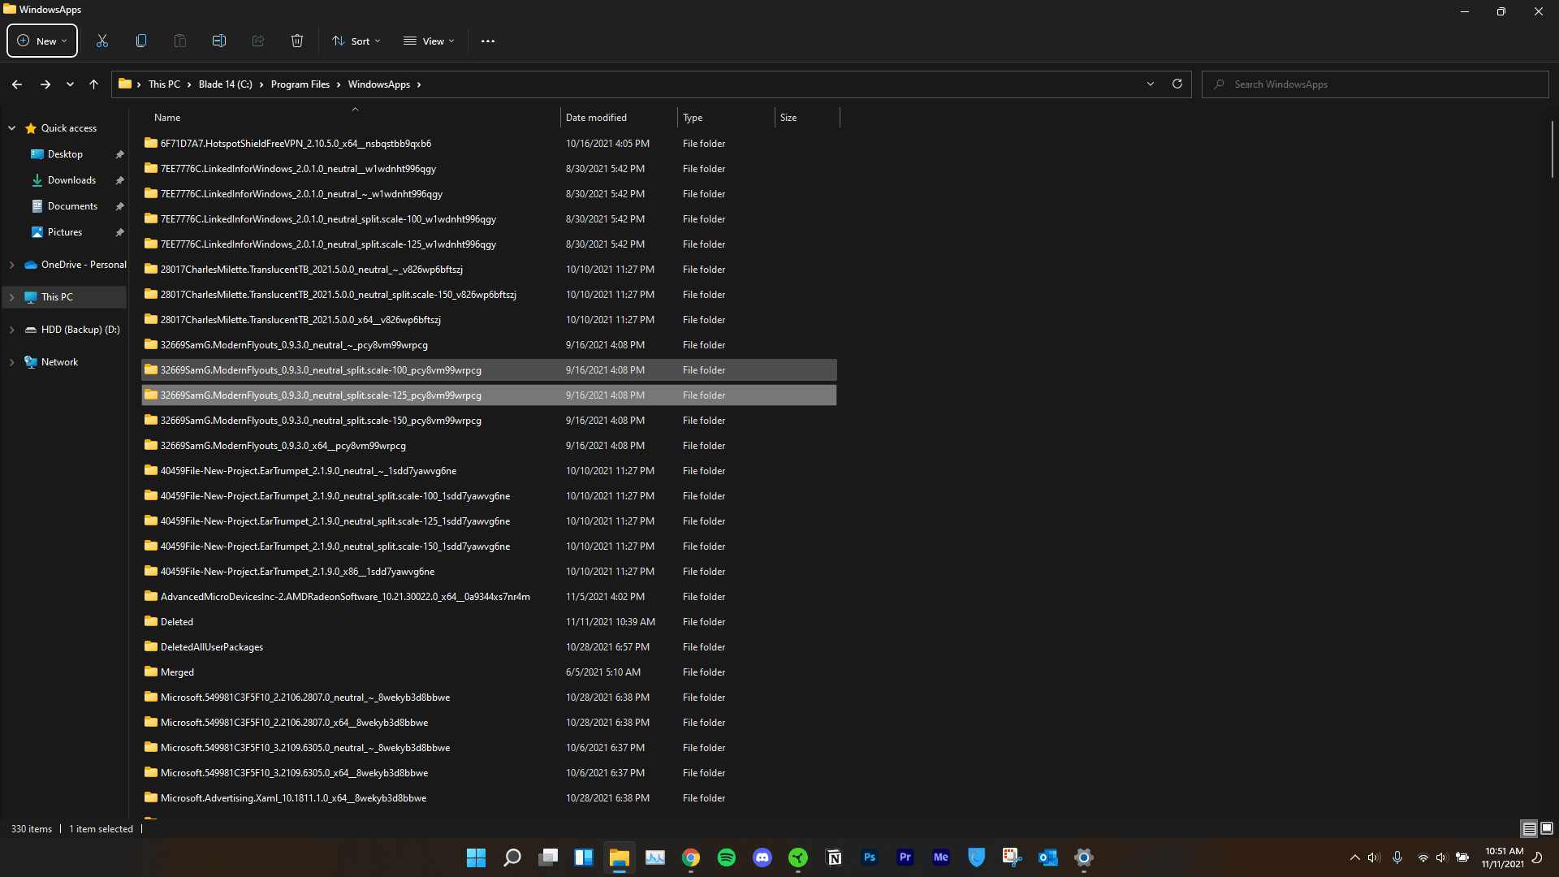Launch Photoshop from taskbar

870,858
